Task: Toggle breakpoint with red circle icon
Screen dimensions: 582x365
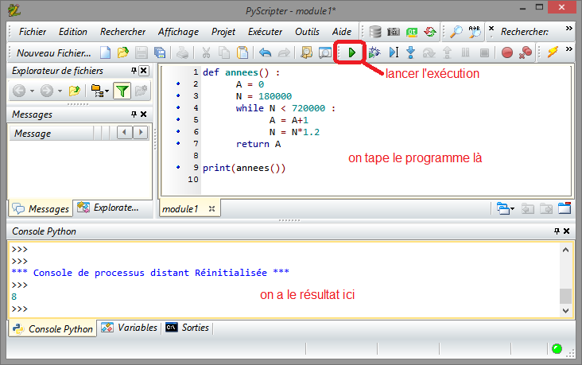Action: [x=507, y=53]
